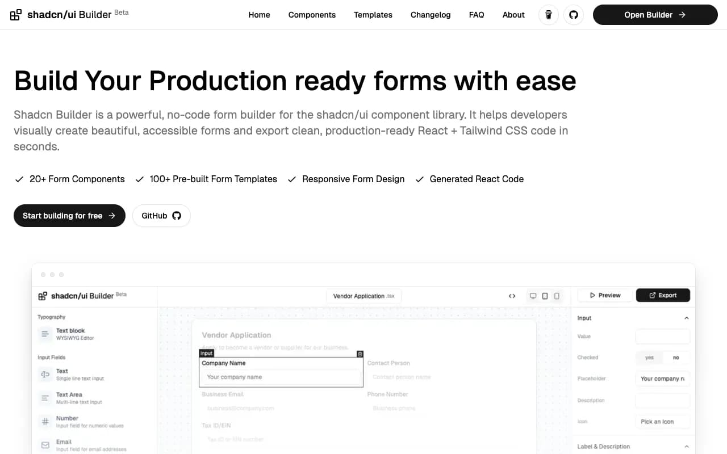Open code view with the angle brackets icon
Screen dimensions: 727x454
coord(512,296)
